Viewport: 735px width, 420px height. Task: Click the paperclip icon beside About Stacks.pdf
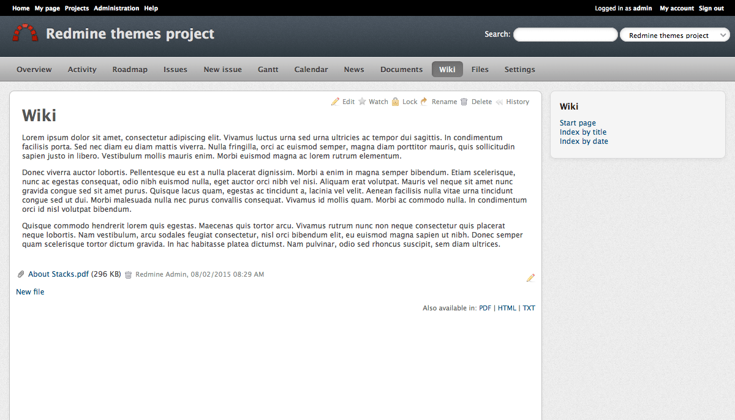[x=21, y=274]
